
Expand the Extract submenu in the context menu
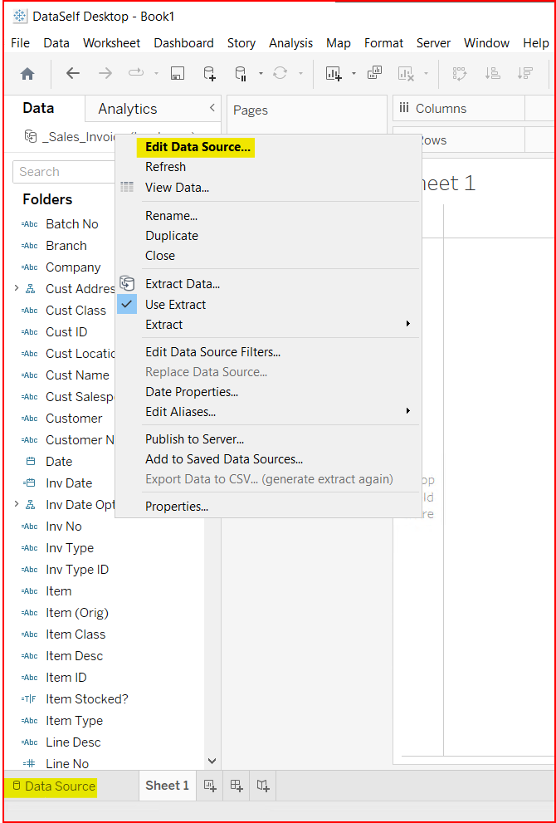163,325
